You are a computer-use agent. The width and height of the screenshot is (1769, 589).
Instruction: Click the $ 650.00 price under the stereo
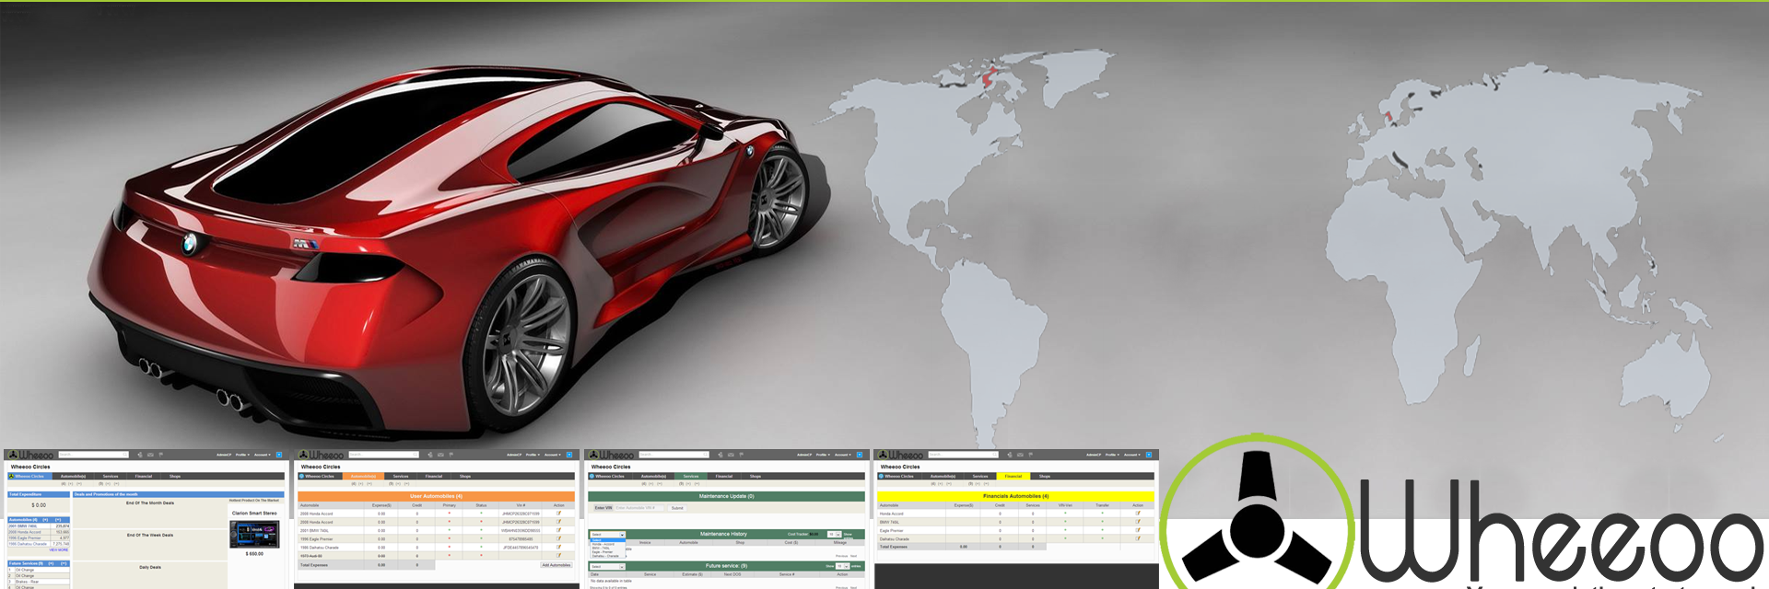254,554
